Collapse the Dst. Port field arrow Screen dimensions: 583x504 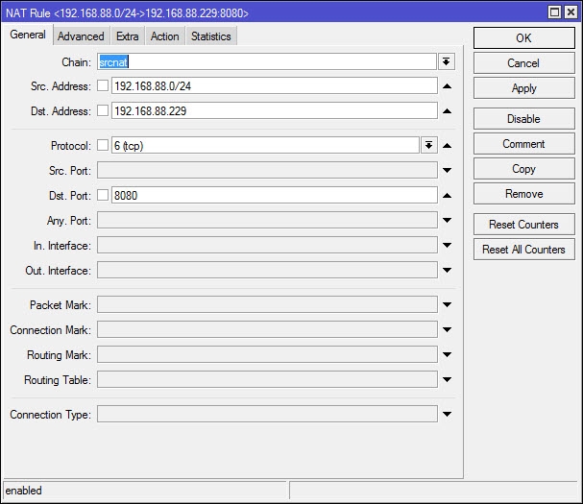click(447, 196)
